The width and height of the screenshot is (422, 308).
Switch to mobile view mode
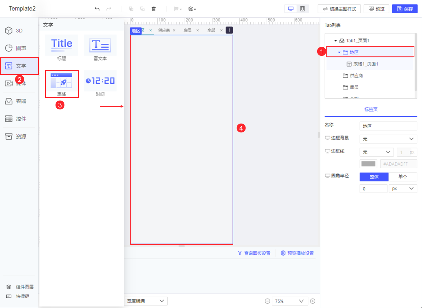click(302, 9)
